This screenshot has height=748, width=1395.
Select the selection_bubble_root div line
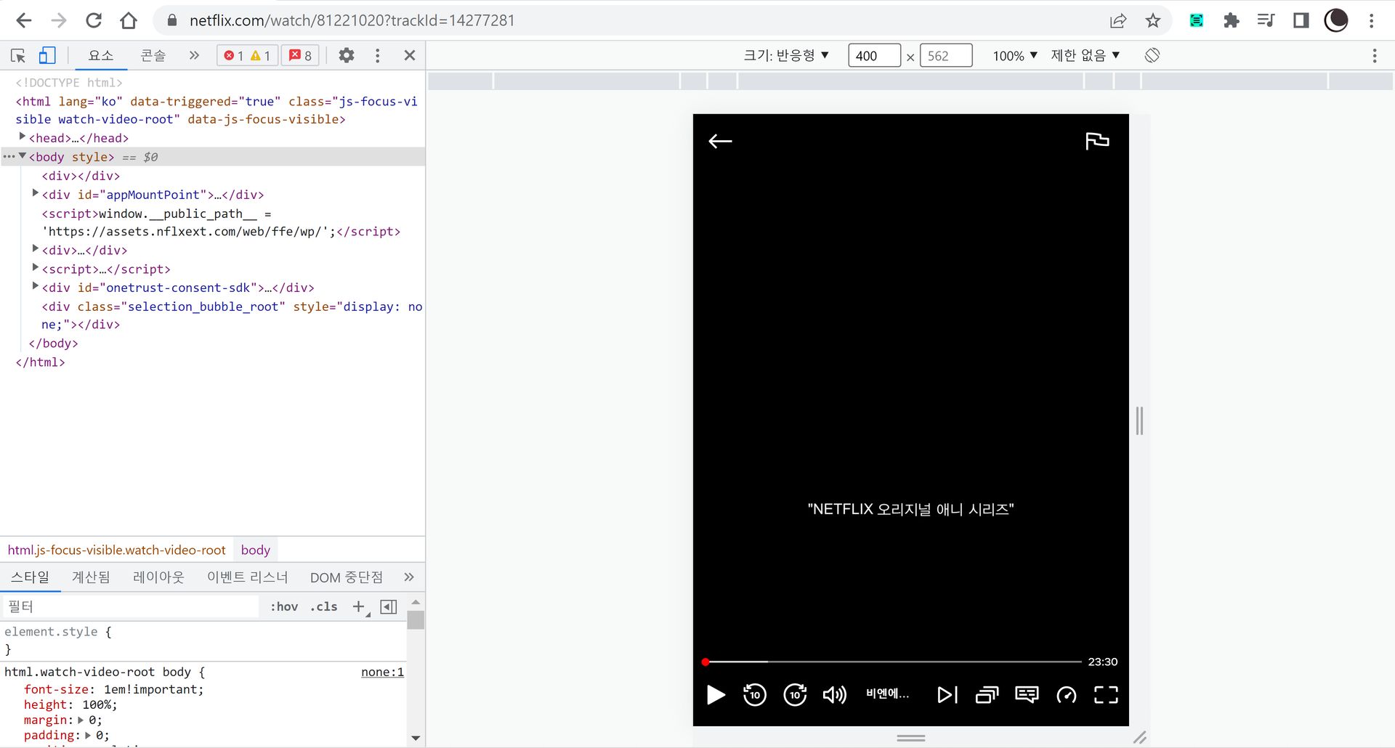pos(232,315)
